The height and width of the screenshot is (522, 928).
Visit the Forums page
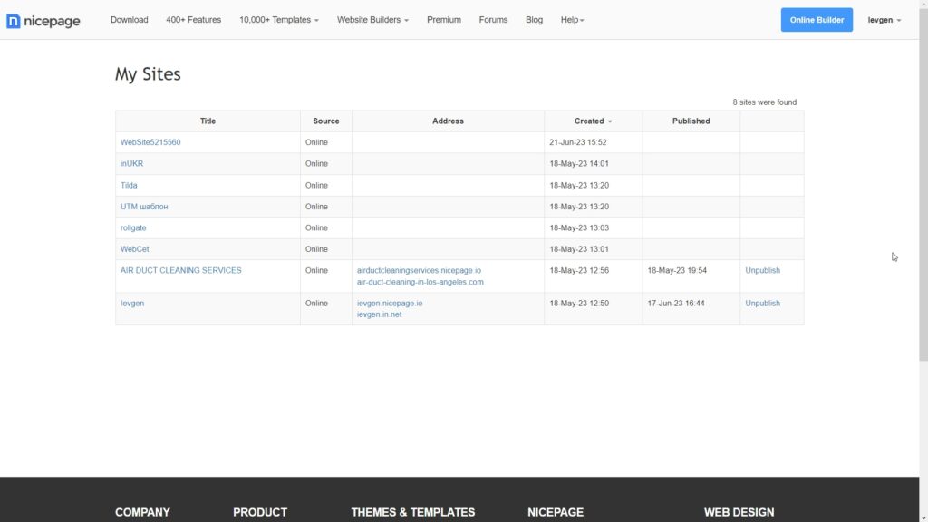pos(493,20)
